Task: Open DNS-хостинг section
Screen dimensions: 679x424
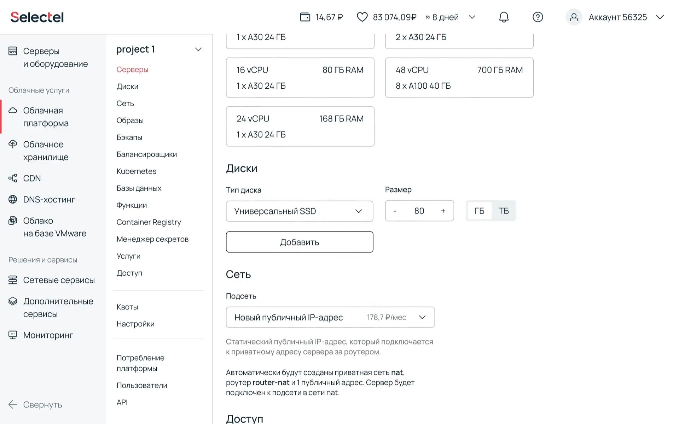Action: coord(49,200)
